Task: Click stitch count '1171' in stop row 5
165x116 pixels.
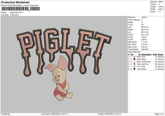Action: pyautogui.click(x=139, y=66)
